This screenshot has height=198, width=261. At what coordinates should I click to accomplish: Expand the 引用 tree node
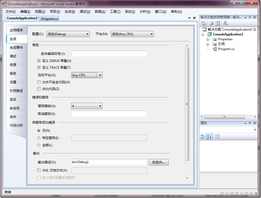click(208, 44)
